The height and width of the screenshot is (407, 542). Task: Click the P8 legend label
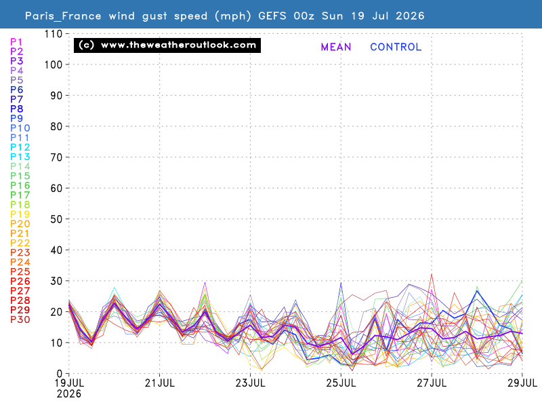[16, 109]
